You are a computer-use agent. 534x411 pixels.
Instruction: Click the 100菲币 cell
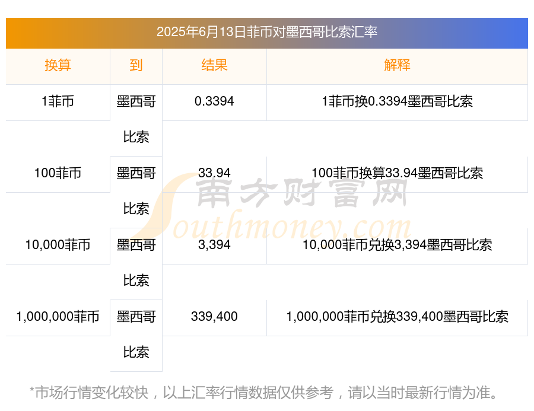[x=58, y=173]
